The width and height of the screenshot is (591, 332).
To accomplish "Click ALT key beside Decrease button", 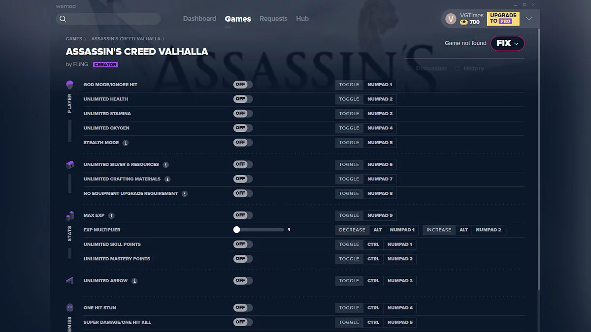I will 377,230.
